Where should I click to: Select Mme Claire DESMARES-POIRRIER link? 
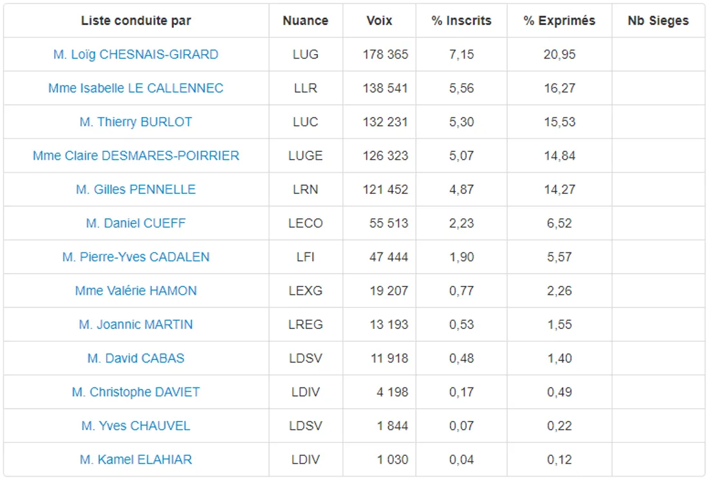tap(136, 156)
